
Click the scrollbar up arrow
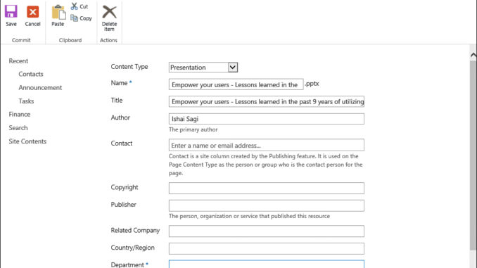(x=473, y=55)
